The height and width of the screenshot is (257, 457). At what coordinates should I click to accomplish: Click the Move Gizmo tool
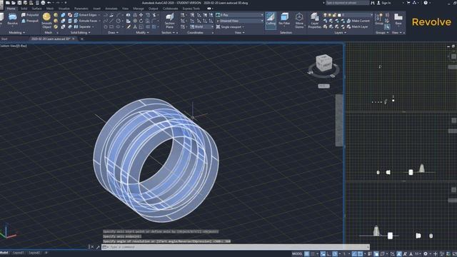[299, 21]
